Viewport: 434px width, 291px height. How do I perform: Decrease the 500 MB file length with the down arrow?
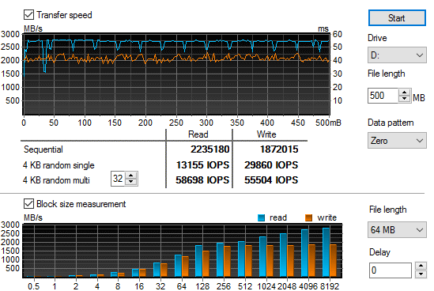(405, 99)
